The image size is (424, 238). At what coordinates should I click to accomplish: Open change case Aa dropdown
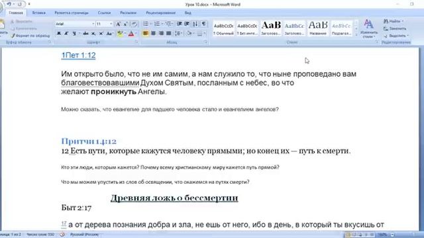109,34
